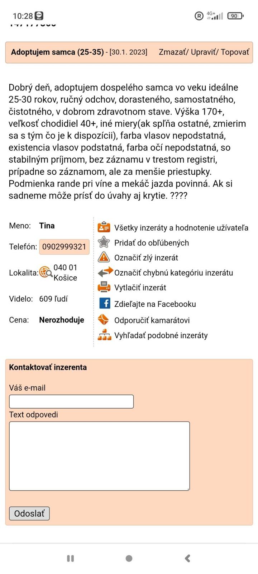
Task: Tap Topovať in listing header
Action: point(235,52)
